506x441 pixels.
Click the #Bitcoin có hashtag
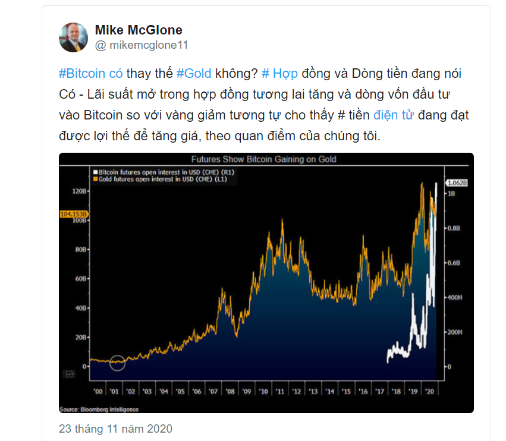click(x=91, y=74)
